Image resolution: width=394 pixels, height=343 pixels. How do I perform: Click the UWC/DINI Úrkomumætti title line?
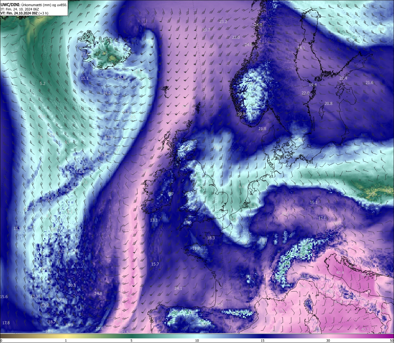pos(34,5)
